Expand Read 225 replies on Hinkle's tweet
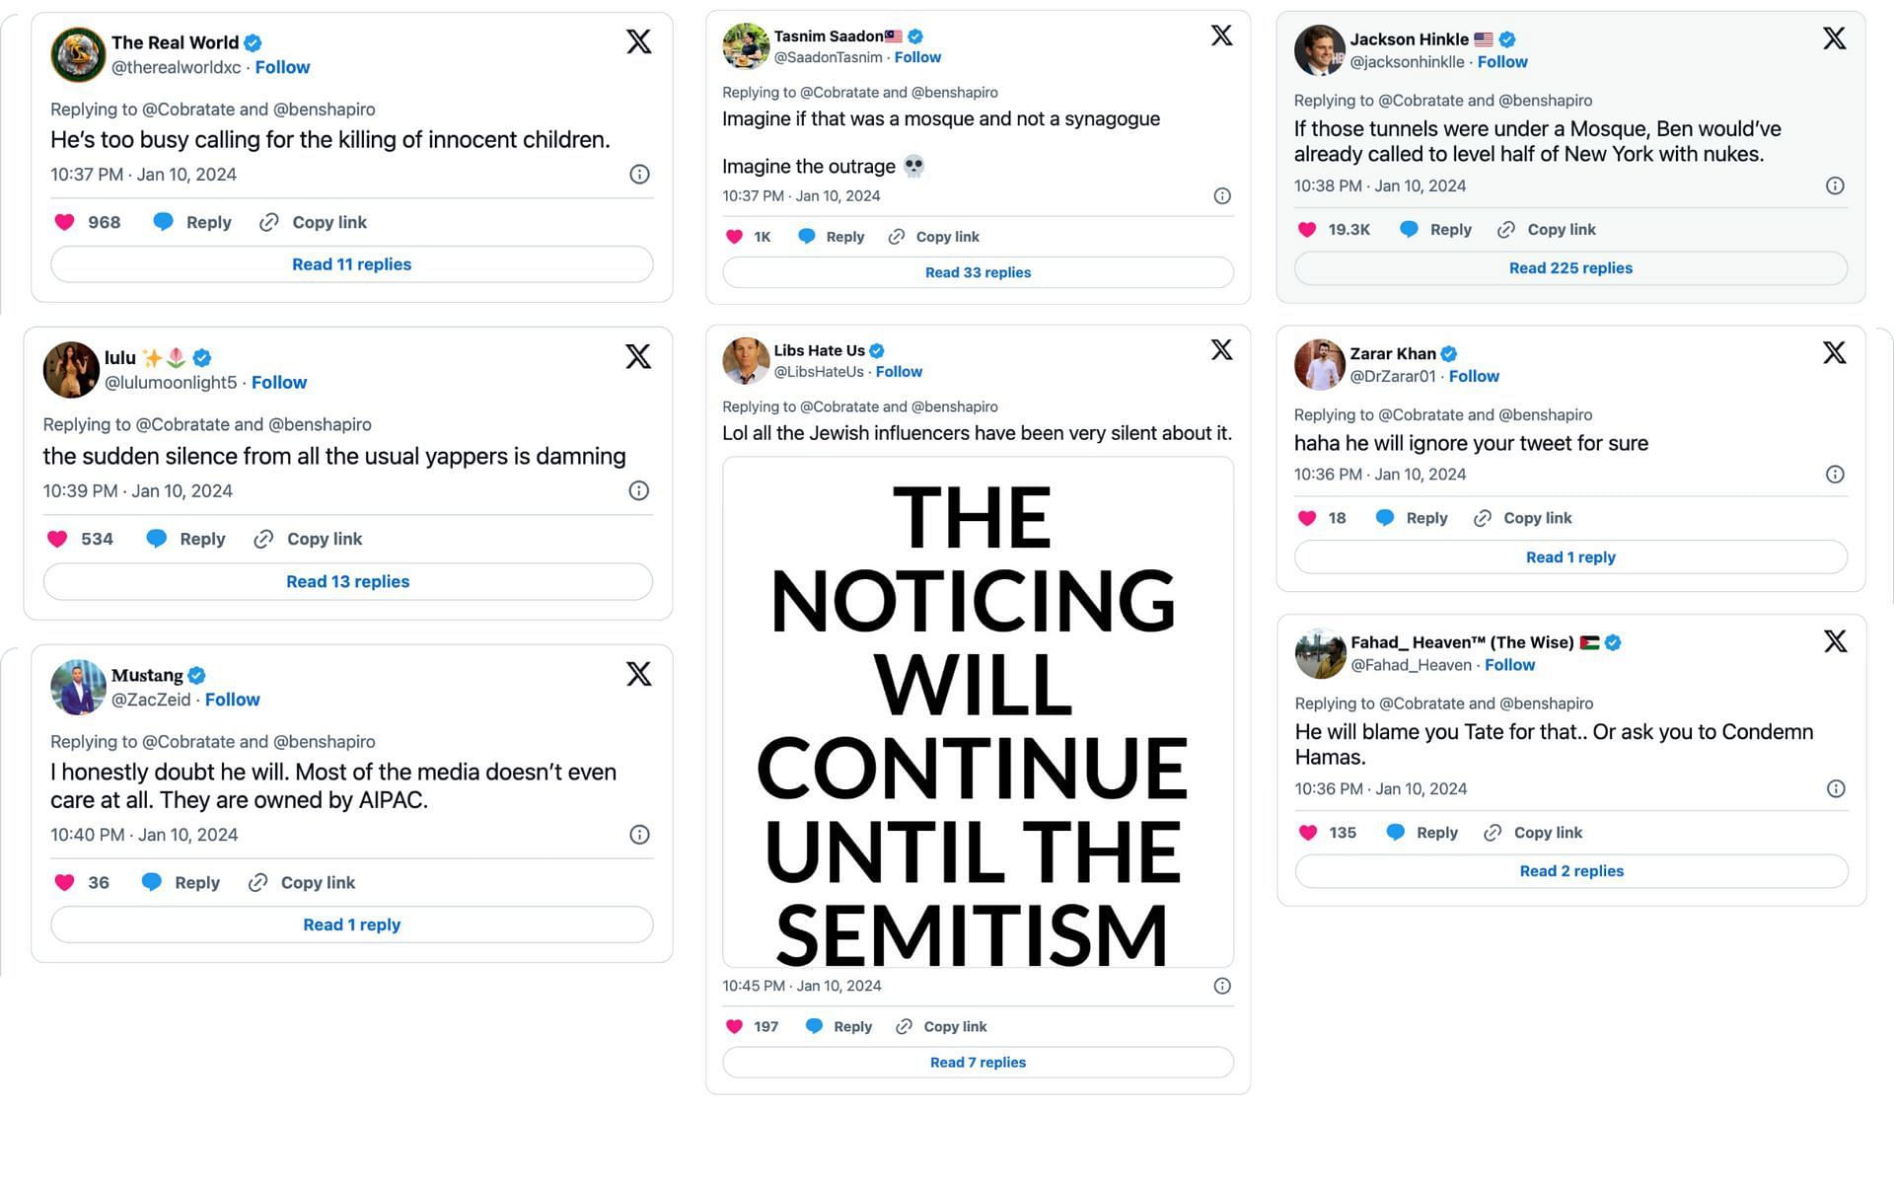This screenshot has width=1894, height=1184. pos(1570,268)
